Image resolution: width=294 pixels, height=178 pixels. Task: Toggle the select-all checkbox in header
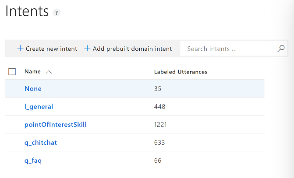coord(12,71)
